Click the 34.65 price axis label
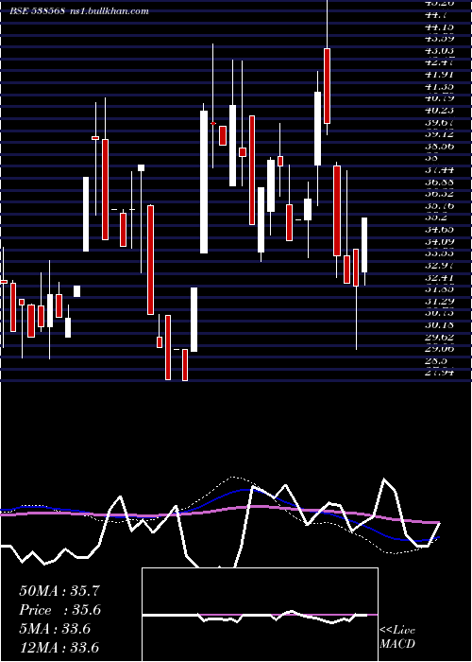This screenshot has width=472, height=662. click(x=440, y=230)
